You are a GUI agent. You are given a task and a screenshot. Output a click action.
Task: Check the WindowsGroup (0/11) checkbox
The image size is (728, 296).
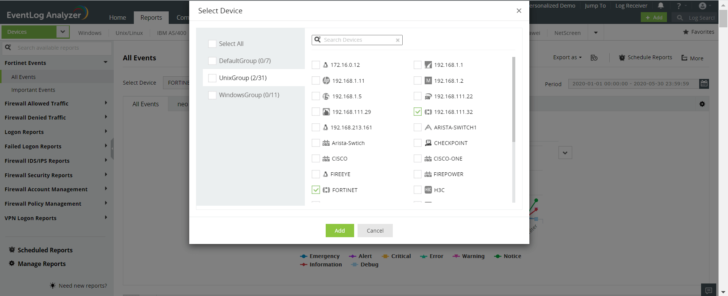click(x=212, y=95)
